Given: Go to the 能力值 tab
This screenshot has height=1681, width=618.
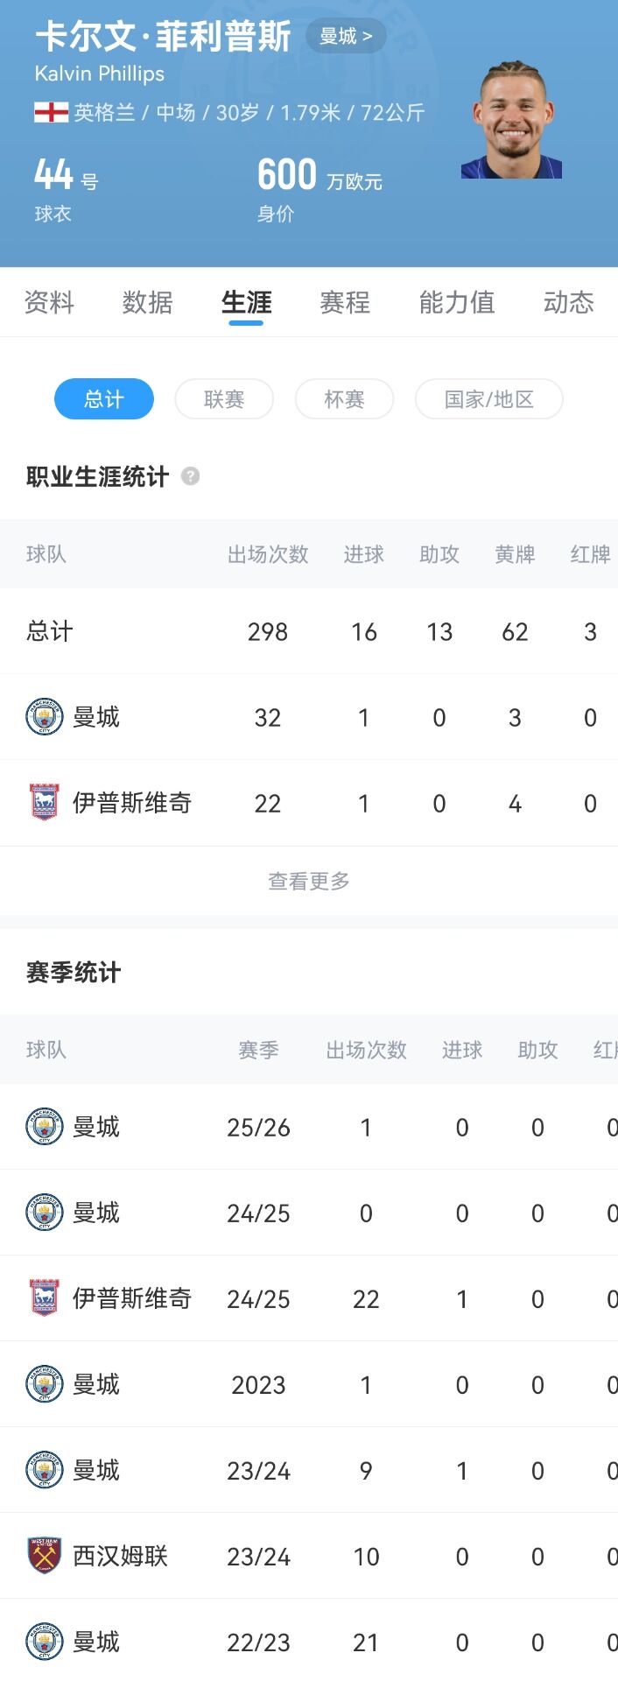Looking at the screenshot, I should coord(457,302).
